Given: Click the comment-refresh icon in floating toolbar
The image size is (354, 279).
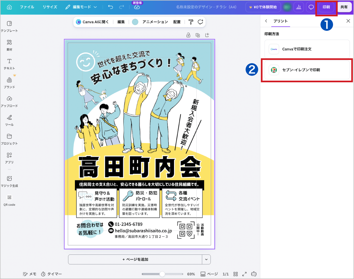Looking at the screenshot, I should click(200, 22).
